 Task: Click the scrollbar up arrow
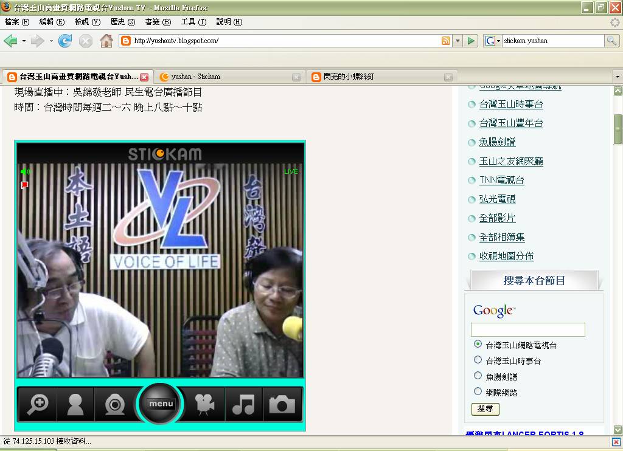tap(618, 91)
